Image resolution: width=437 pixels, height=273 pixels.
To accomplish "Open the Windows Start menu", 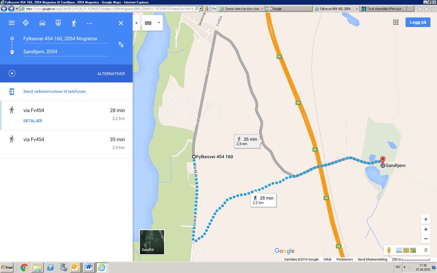I will pos(7,267).
